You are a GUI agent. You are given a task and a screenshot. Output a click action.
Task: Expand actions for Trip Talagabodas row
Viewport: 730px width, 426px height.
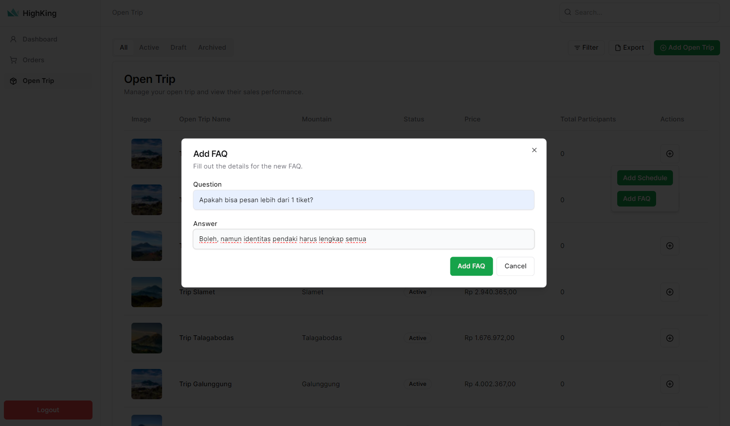pos(669,338)
